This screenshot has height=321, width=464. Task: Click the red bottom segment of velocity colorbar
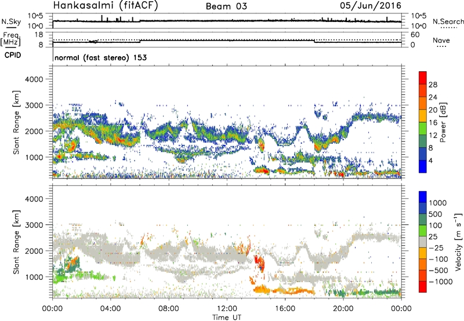tap(423, 287)
